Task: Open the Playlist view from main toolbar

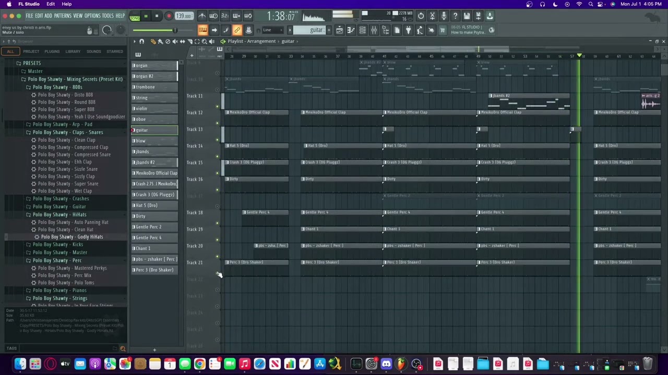Action: click(339, 30)
